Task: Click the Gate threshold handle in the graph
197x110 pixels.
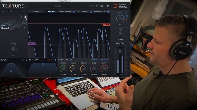Action: pyautogui.click(x=32, y=43)
